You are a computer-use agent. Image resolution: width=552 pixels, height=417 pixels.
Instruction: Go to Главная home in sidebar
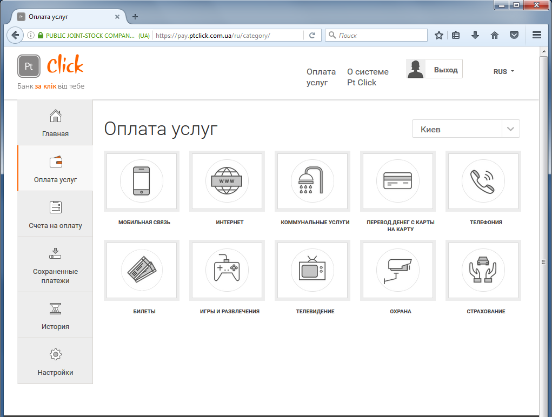coord(55,123)
